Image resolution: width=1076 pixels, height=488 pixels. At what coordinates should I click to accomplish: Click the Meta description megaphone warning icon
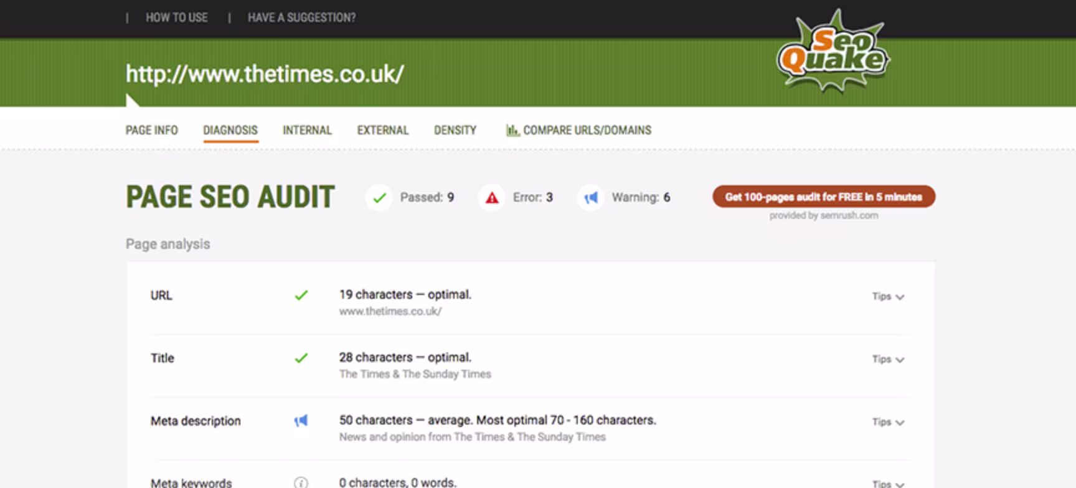tap(301, 421)
